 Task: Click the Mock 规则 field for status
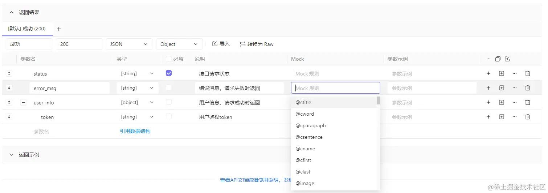pyautogui.click(x=336, y=73)
